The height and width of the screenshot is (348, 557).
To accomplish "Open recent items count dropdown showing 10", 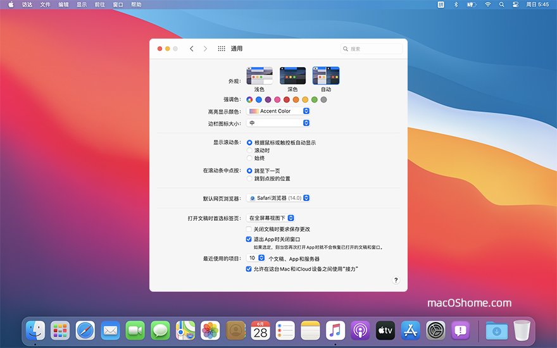I will [x=256, y=258].
